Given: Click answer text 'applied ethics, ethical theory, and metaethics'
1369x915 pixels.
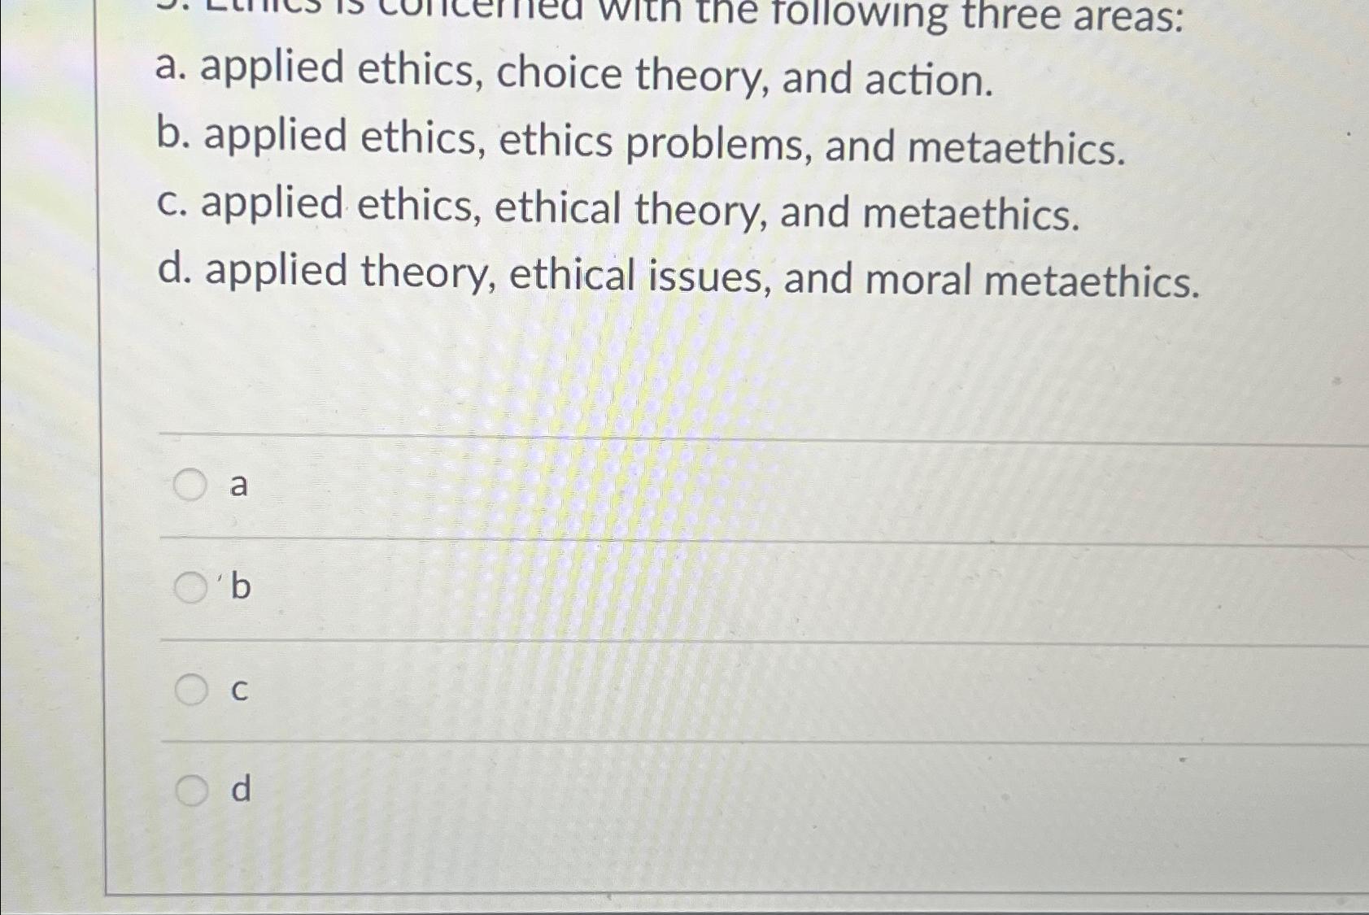Looking at the screenshot, I should click(618, 213).
